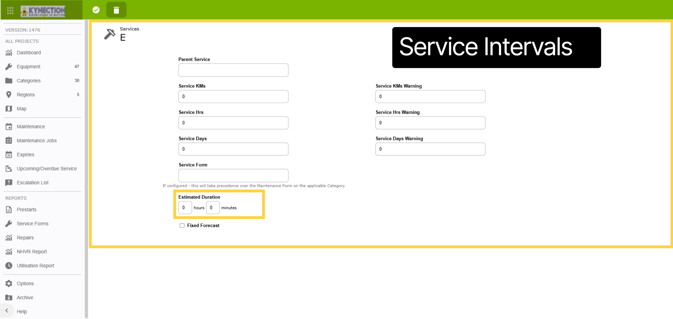
Task: Click the Upcoming/Overdue Service icon
Action: (9, 168)
